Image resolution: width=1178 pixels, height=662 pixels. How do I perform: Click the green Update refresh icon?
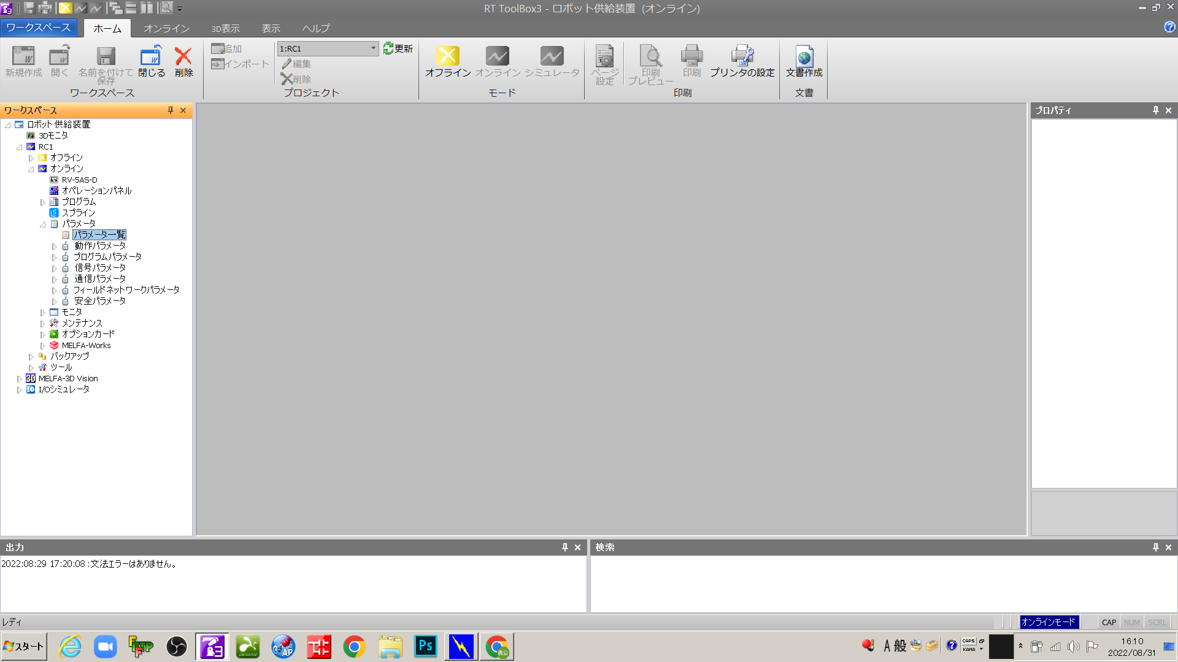click(389, 48)
